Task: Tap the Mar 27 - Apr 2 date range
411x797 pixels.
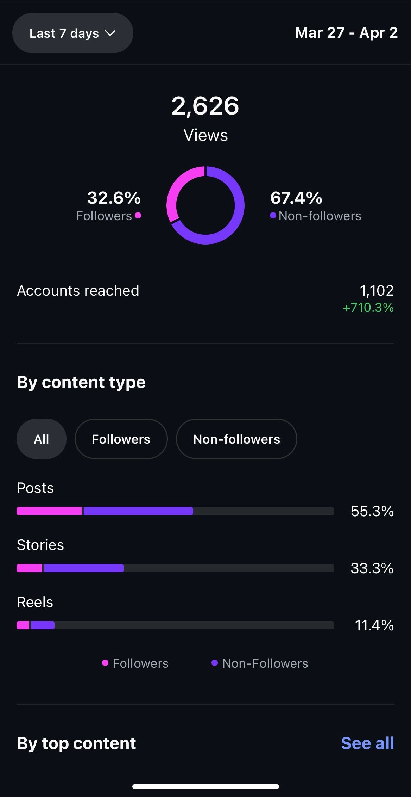Action: 346,33
